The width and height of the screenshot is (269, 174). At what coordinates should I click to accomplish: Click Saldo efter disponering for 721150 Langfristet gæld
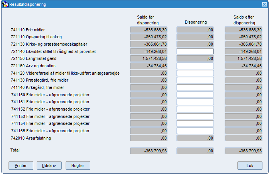click(x=244, y=59)
